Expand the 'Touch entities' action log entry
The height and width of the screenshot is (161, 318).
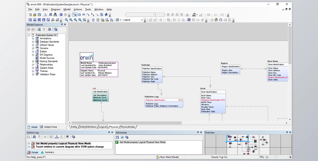[x=29, y=147]
